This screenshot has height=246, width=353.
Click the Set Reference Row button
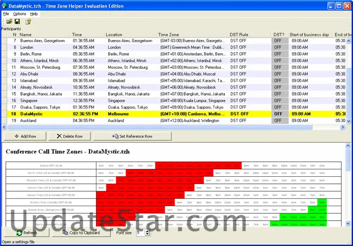click(132, 136)
